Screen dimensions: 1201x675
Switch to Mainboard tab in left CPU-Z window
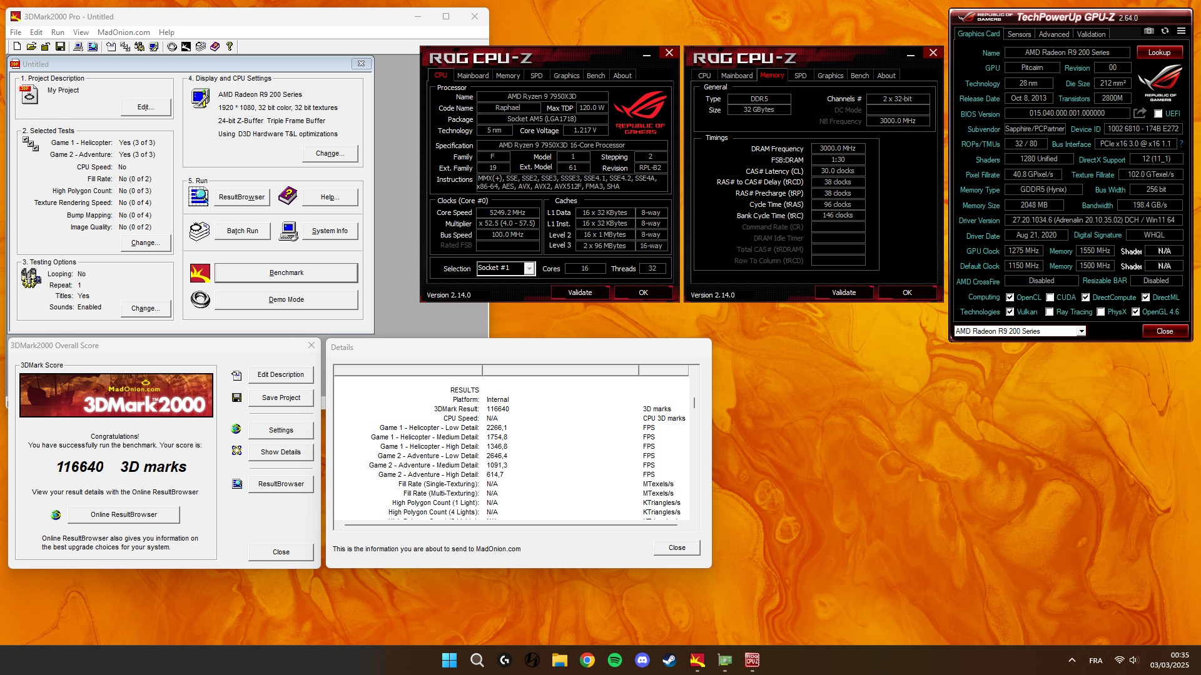coord(473,76)
